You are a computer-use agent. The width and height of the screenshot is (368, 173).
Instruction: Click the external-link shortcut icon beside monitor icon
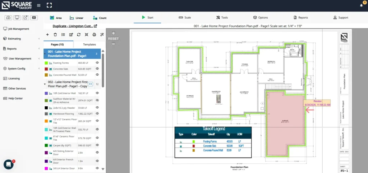click(x=26, y=18)
